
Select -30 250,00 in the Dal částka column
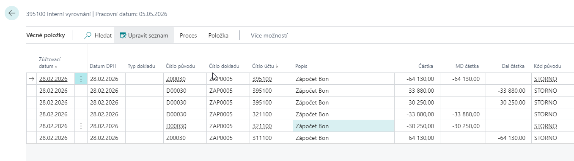[x=511, y=102]
